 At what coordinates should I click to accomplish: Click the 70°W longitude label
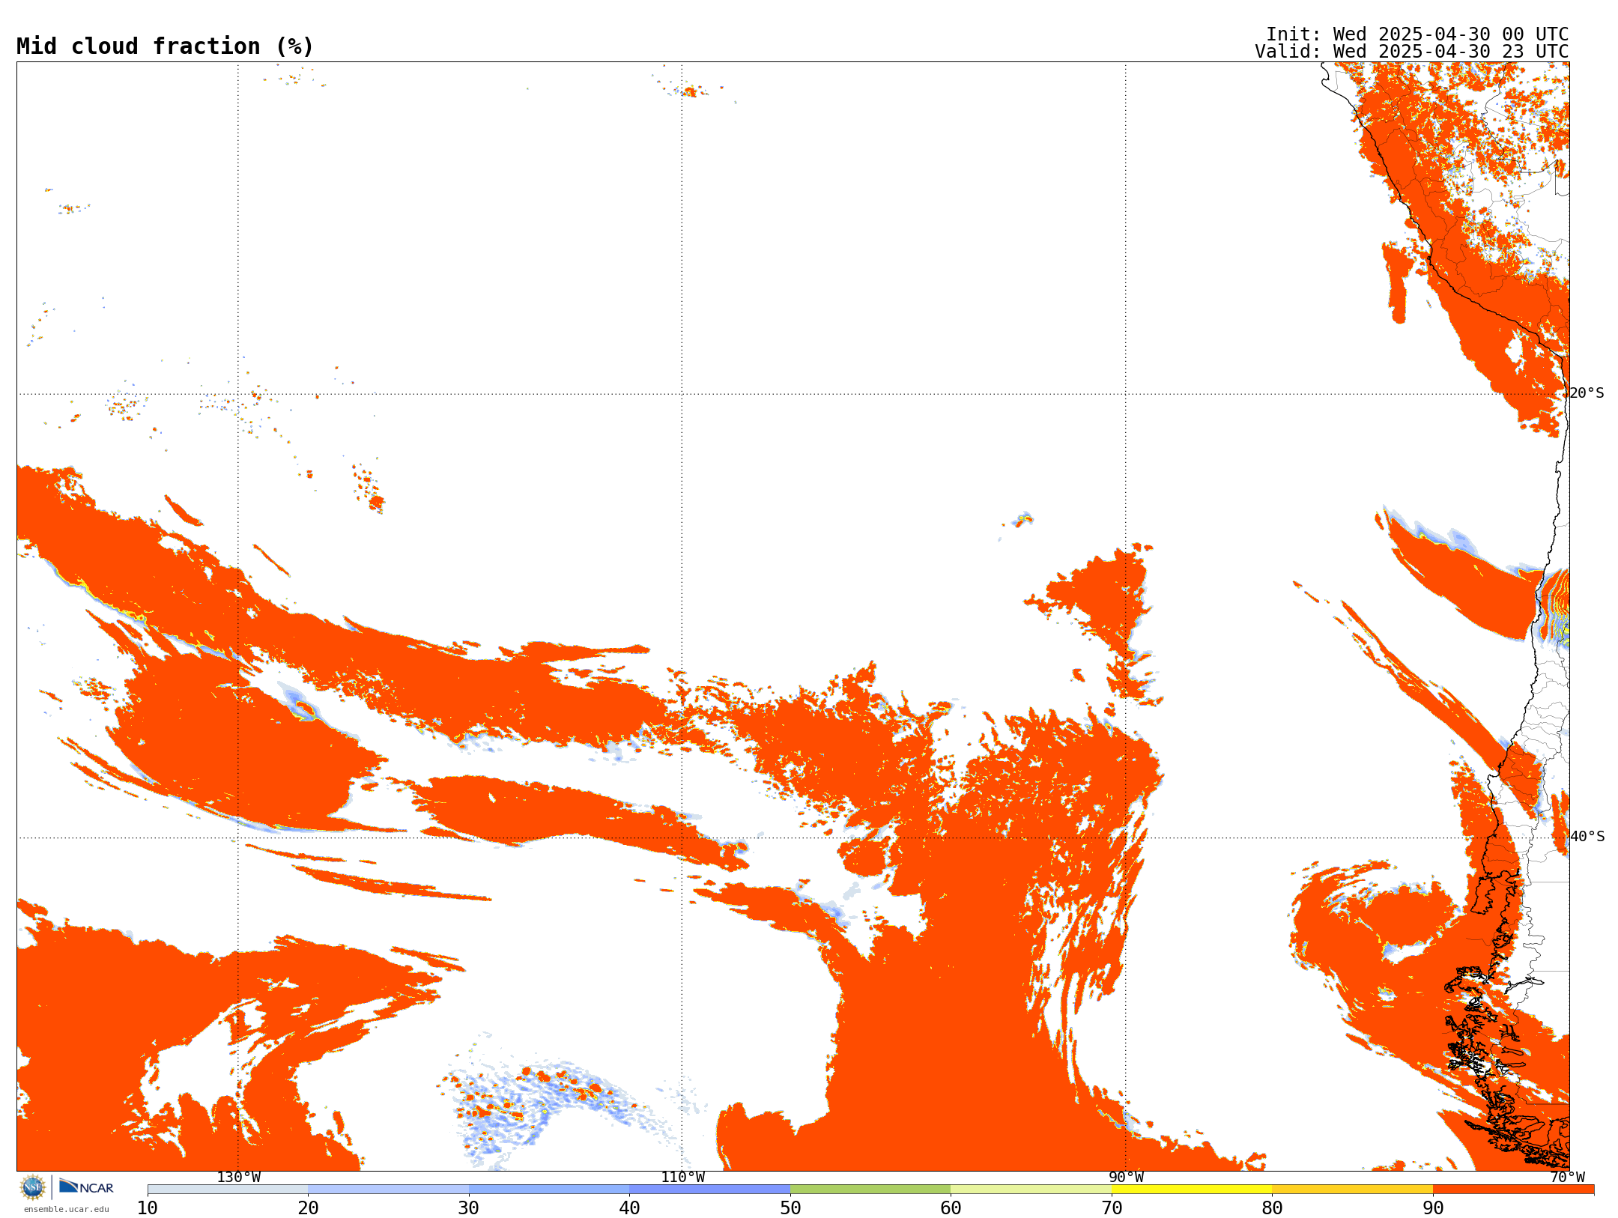click(x=1567, y=1178)
